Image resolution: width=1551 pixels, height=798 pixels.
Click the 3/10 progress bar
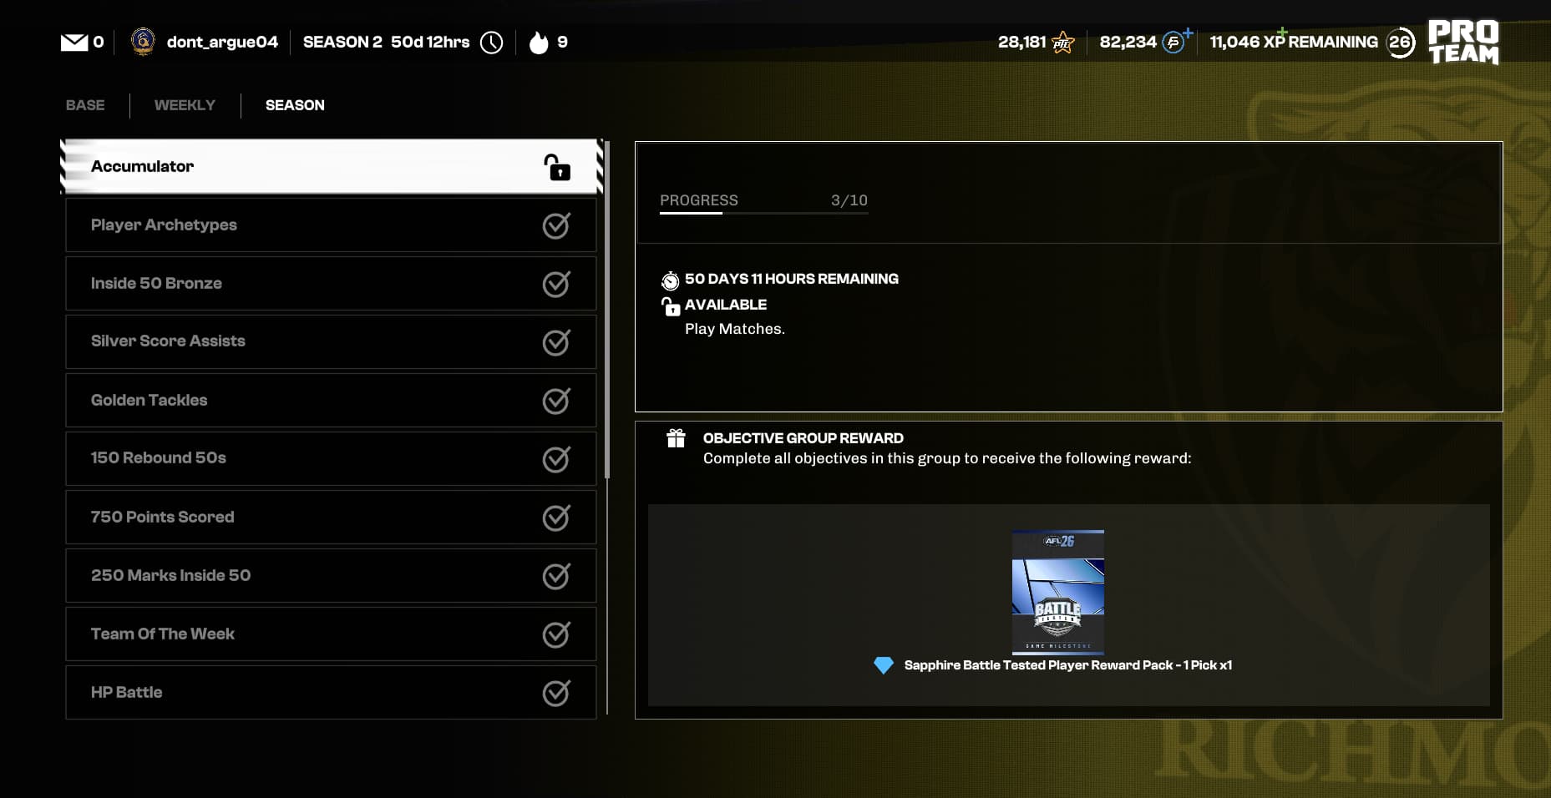pyautogui.click(x=763, y=213)
